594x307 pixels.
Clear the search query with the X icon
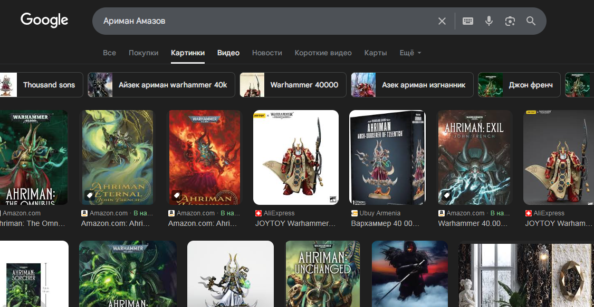pos(442,21)
